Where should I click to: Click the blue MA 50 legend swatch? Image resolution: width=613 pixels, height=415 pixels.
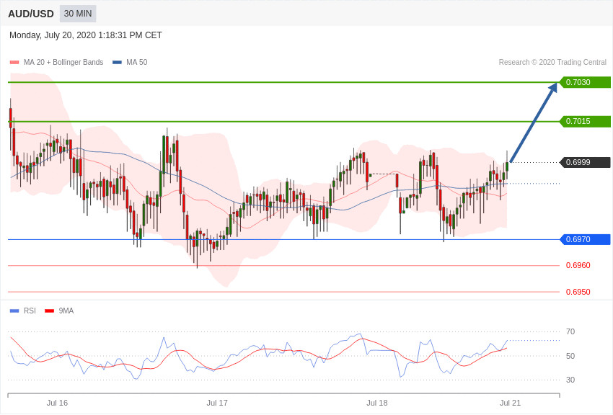(117, 63)
